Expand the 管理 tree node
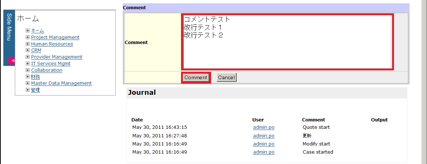427x164 pixels. pyautogui.click(x=27, y=90)
